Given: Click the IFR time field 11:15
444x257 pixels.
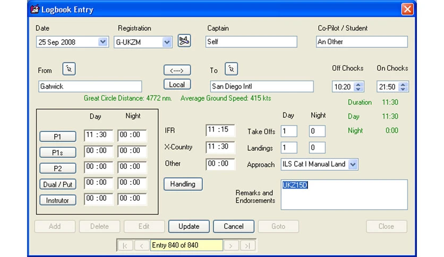Looking at the screenshot, I should [220, 130].
